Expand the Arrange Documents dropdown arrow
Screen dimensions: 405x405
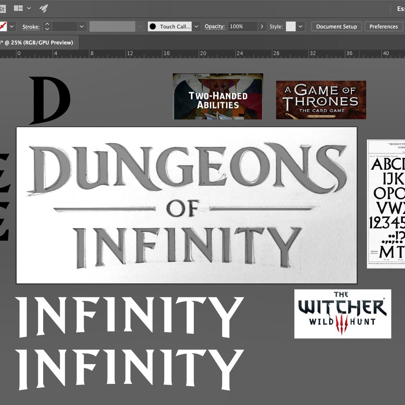[x=29, y=8]
